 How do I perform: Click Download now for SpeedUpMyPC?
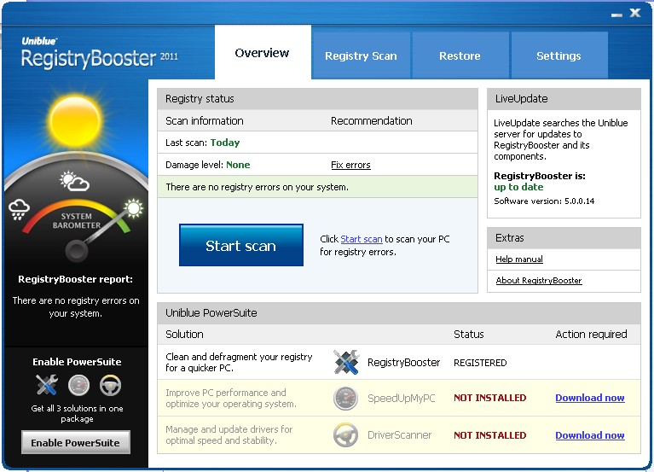(590, 398)
